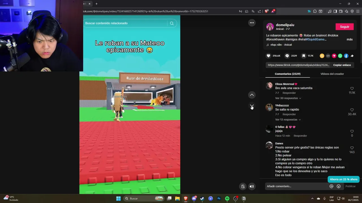Open Steam from taskbar

tap(202, 198)
